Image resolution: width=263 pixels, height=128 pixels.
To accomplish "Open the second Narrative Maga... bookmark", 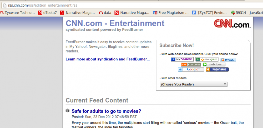I will [132, 13].
